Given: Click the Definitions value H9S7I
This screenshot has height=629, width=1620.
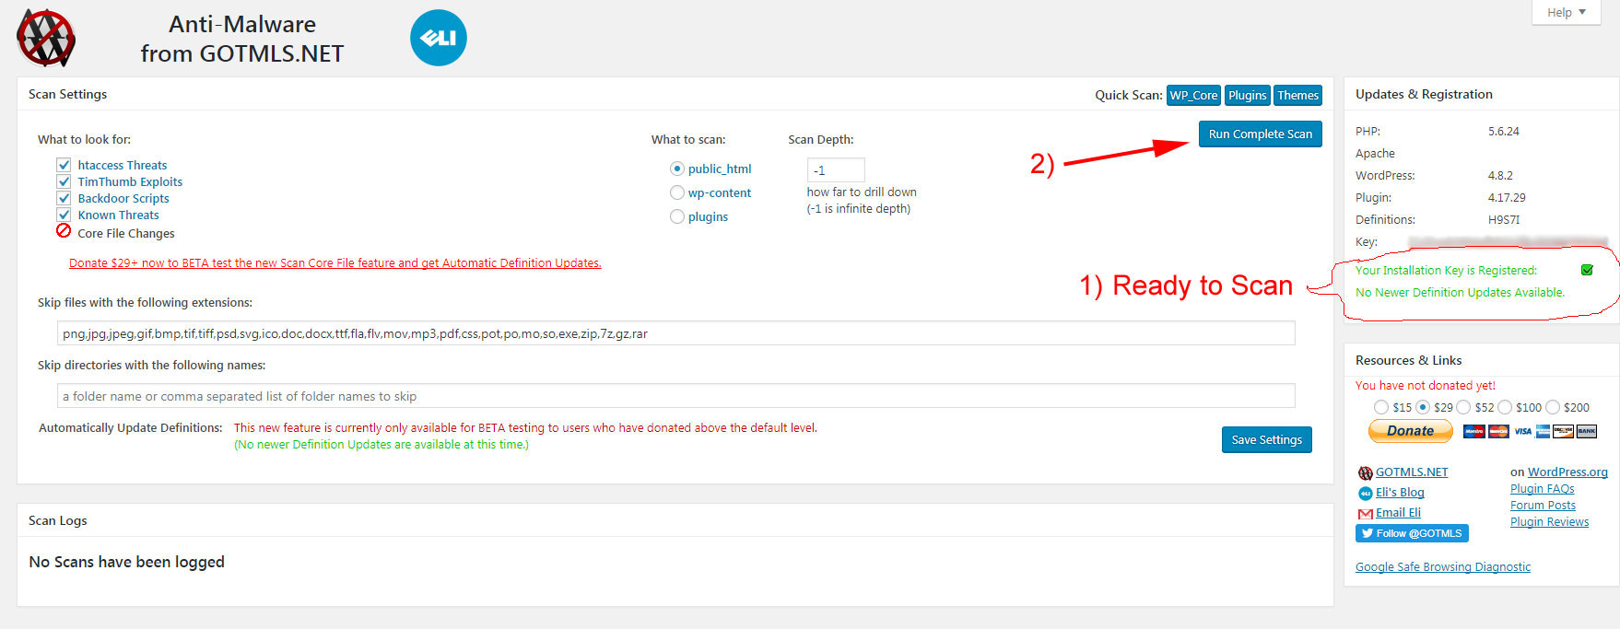Looking at the screenshot, I should click(x=1504, y=220).
